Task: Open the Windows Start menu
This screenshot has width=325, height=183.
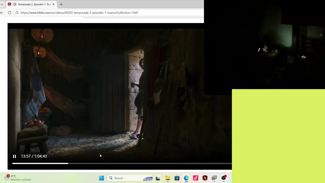Action: tap(102, 178)
